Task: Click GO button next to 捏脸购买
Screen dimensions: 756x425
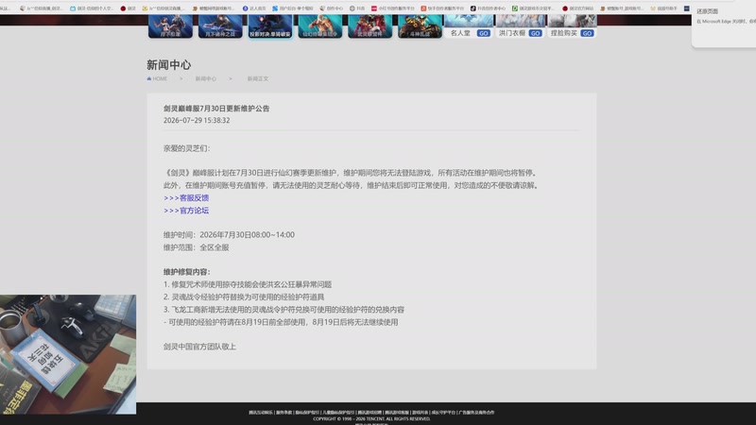Action: [587, 33]
